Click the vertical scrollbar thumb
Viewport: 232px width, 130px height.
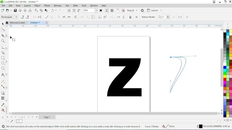coord(221,68)
